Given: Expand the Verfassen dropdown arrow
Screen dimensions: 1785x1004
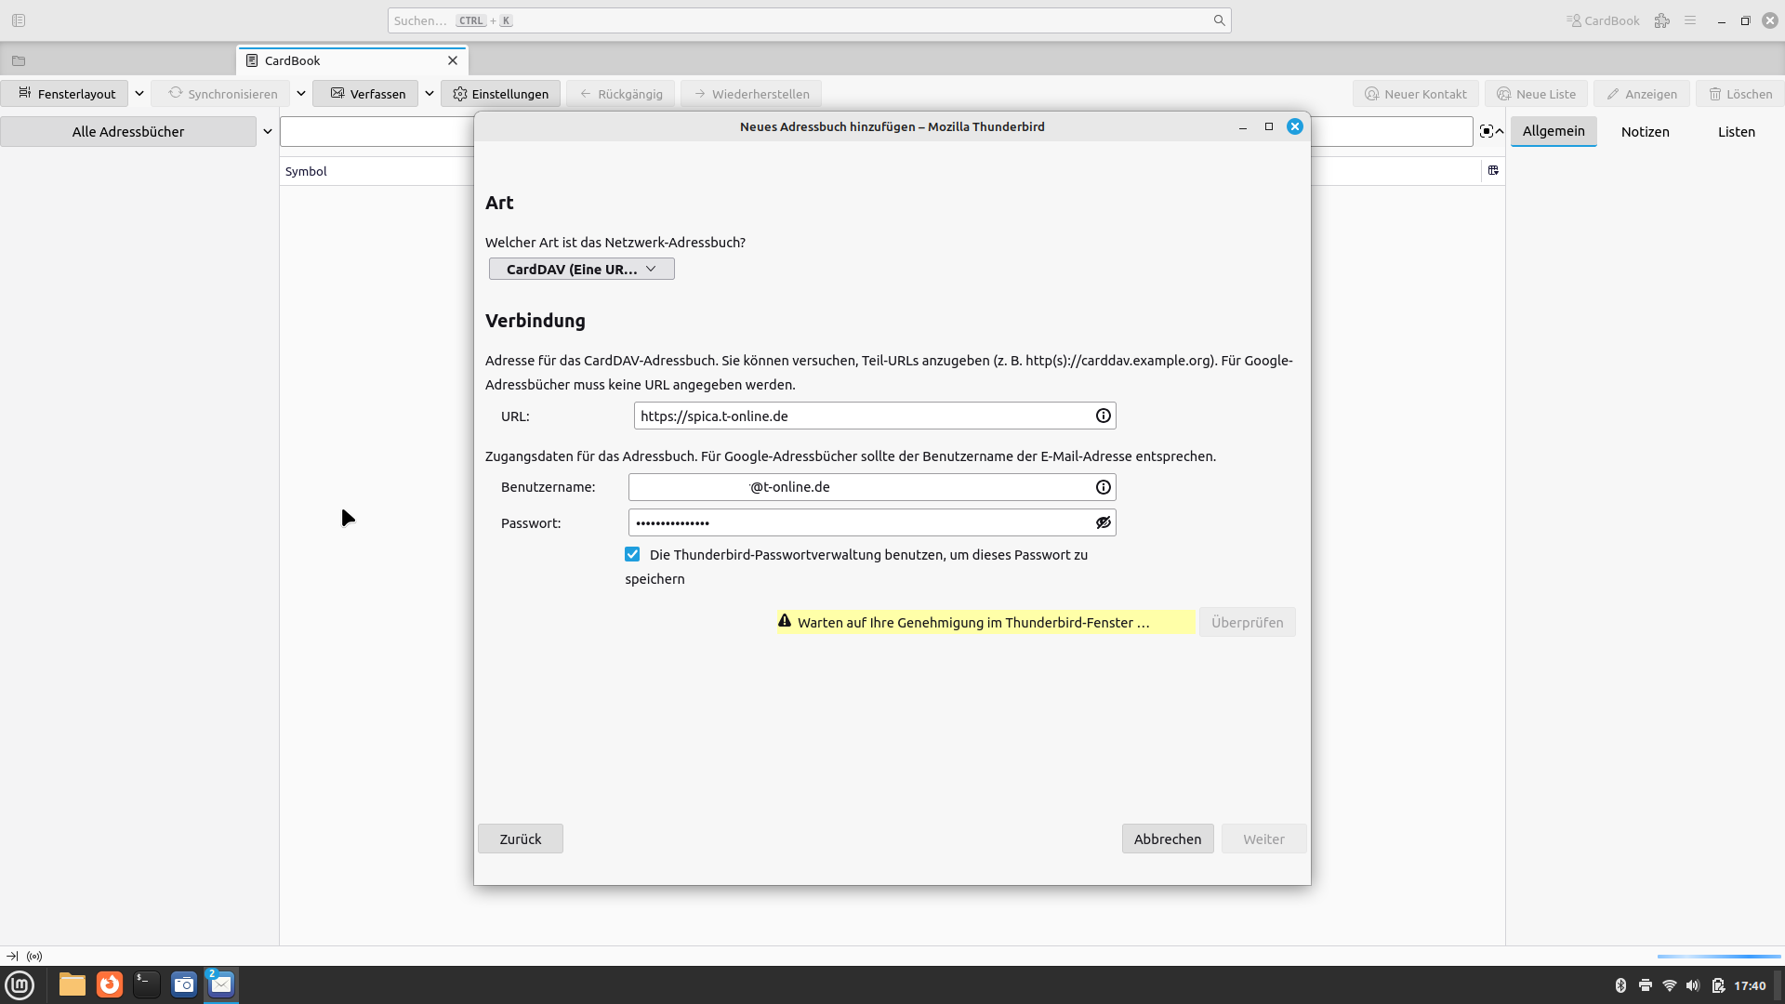Looking at the screenshot, I should point(430,94).
